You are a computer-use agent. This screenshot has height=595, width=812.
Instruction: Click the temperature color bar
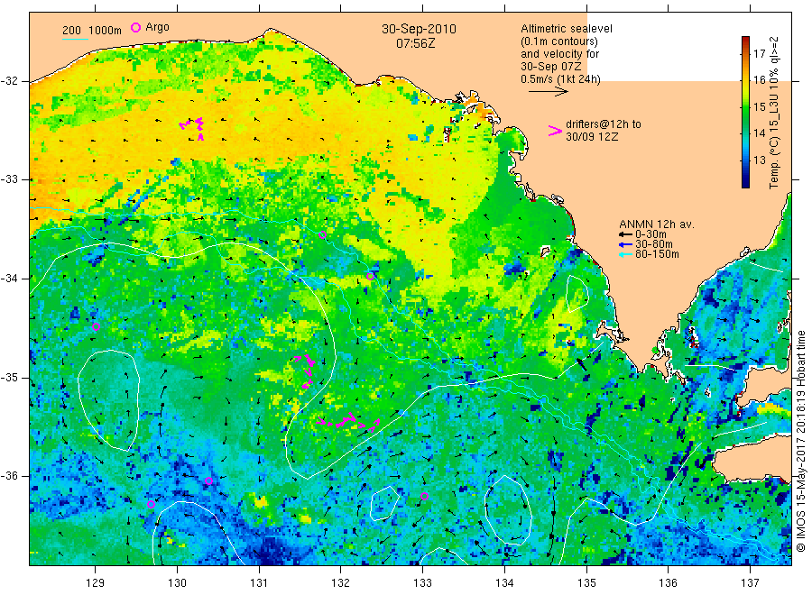[x=745, y=113]
